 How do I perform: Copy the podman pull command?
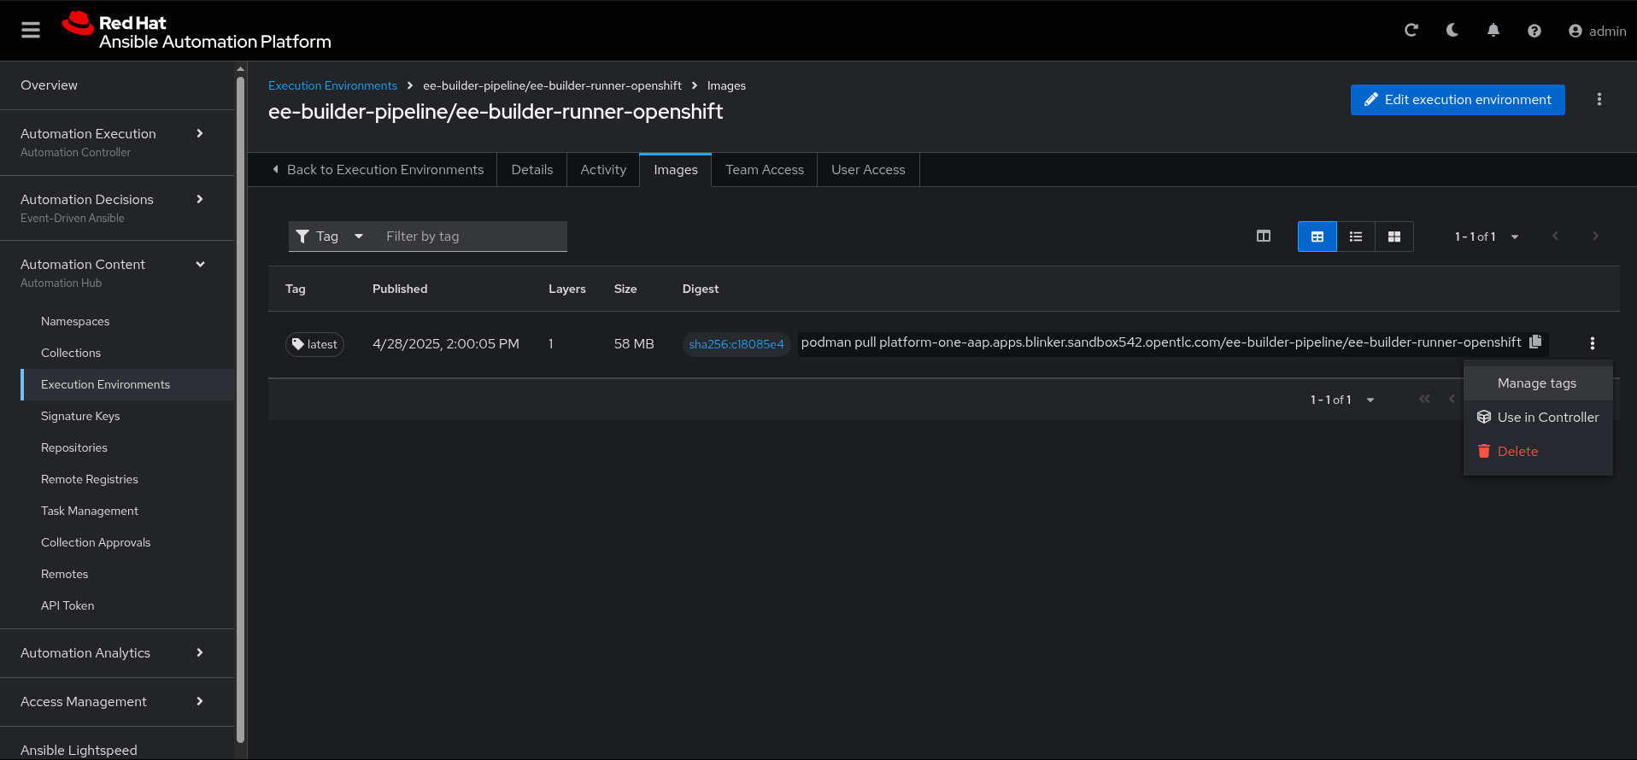1535,342
